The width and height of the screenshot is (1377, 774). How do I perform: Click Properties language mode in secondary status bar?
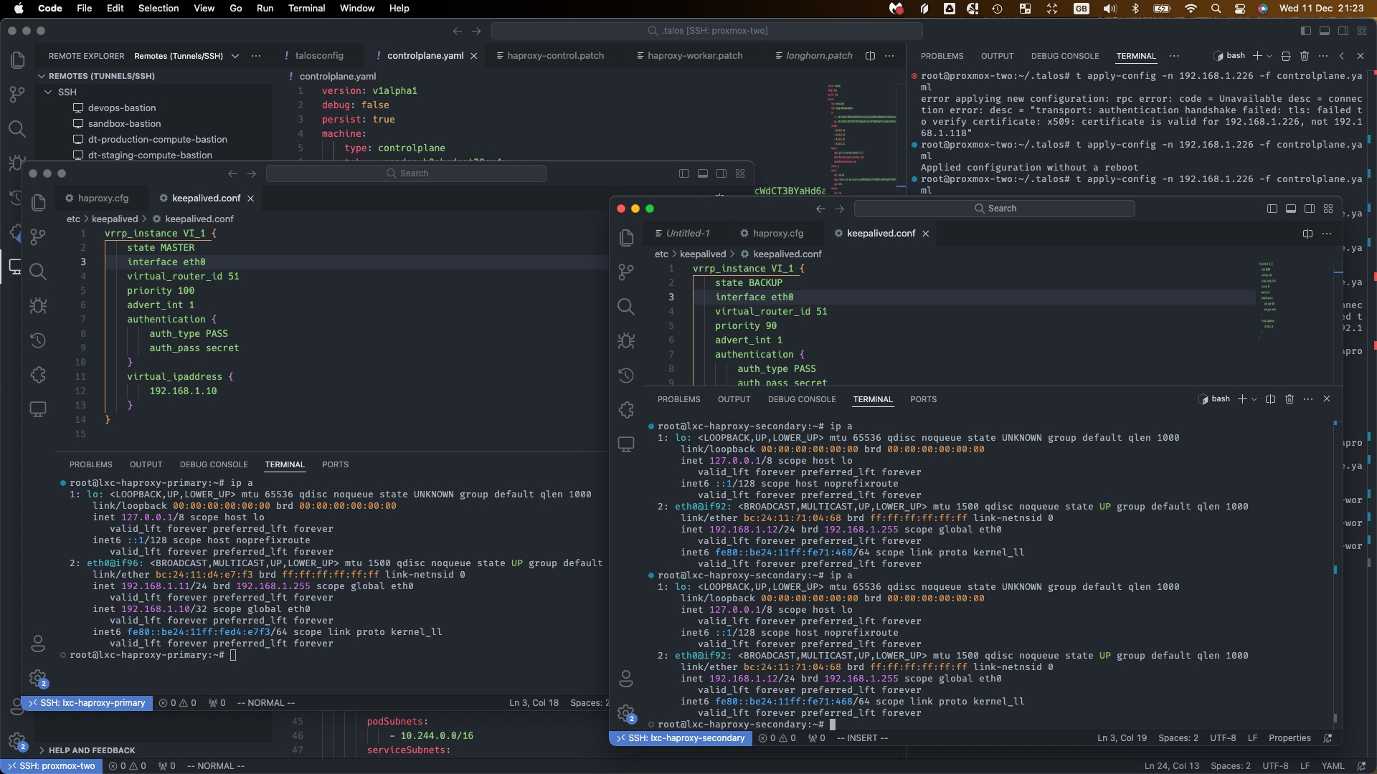point(1289,738)
